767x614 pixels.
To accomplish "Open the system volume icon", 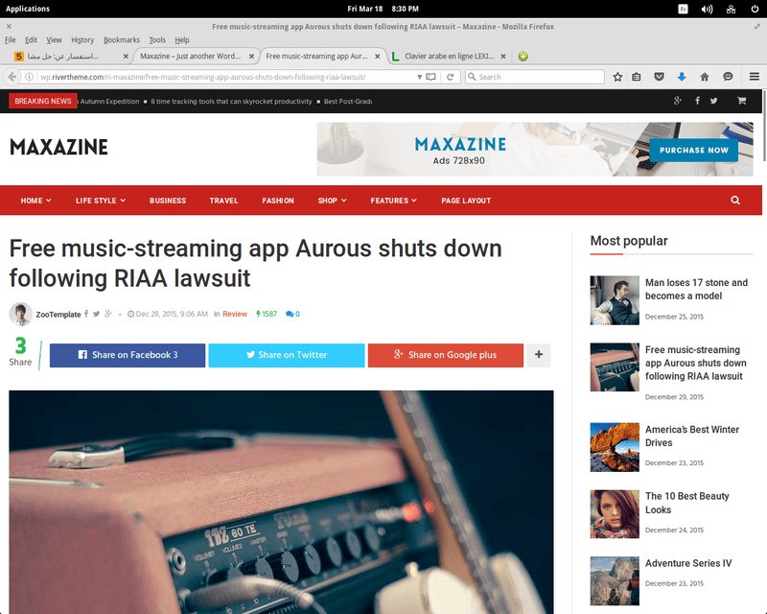I will click(x=707, y=9).
